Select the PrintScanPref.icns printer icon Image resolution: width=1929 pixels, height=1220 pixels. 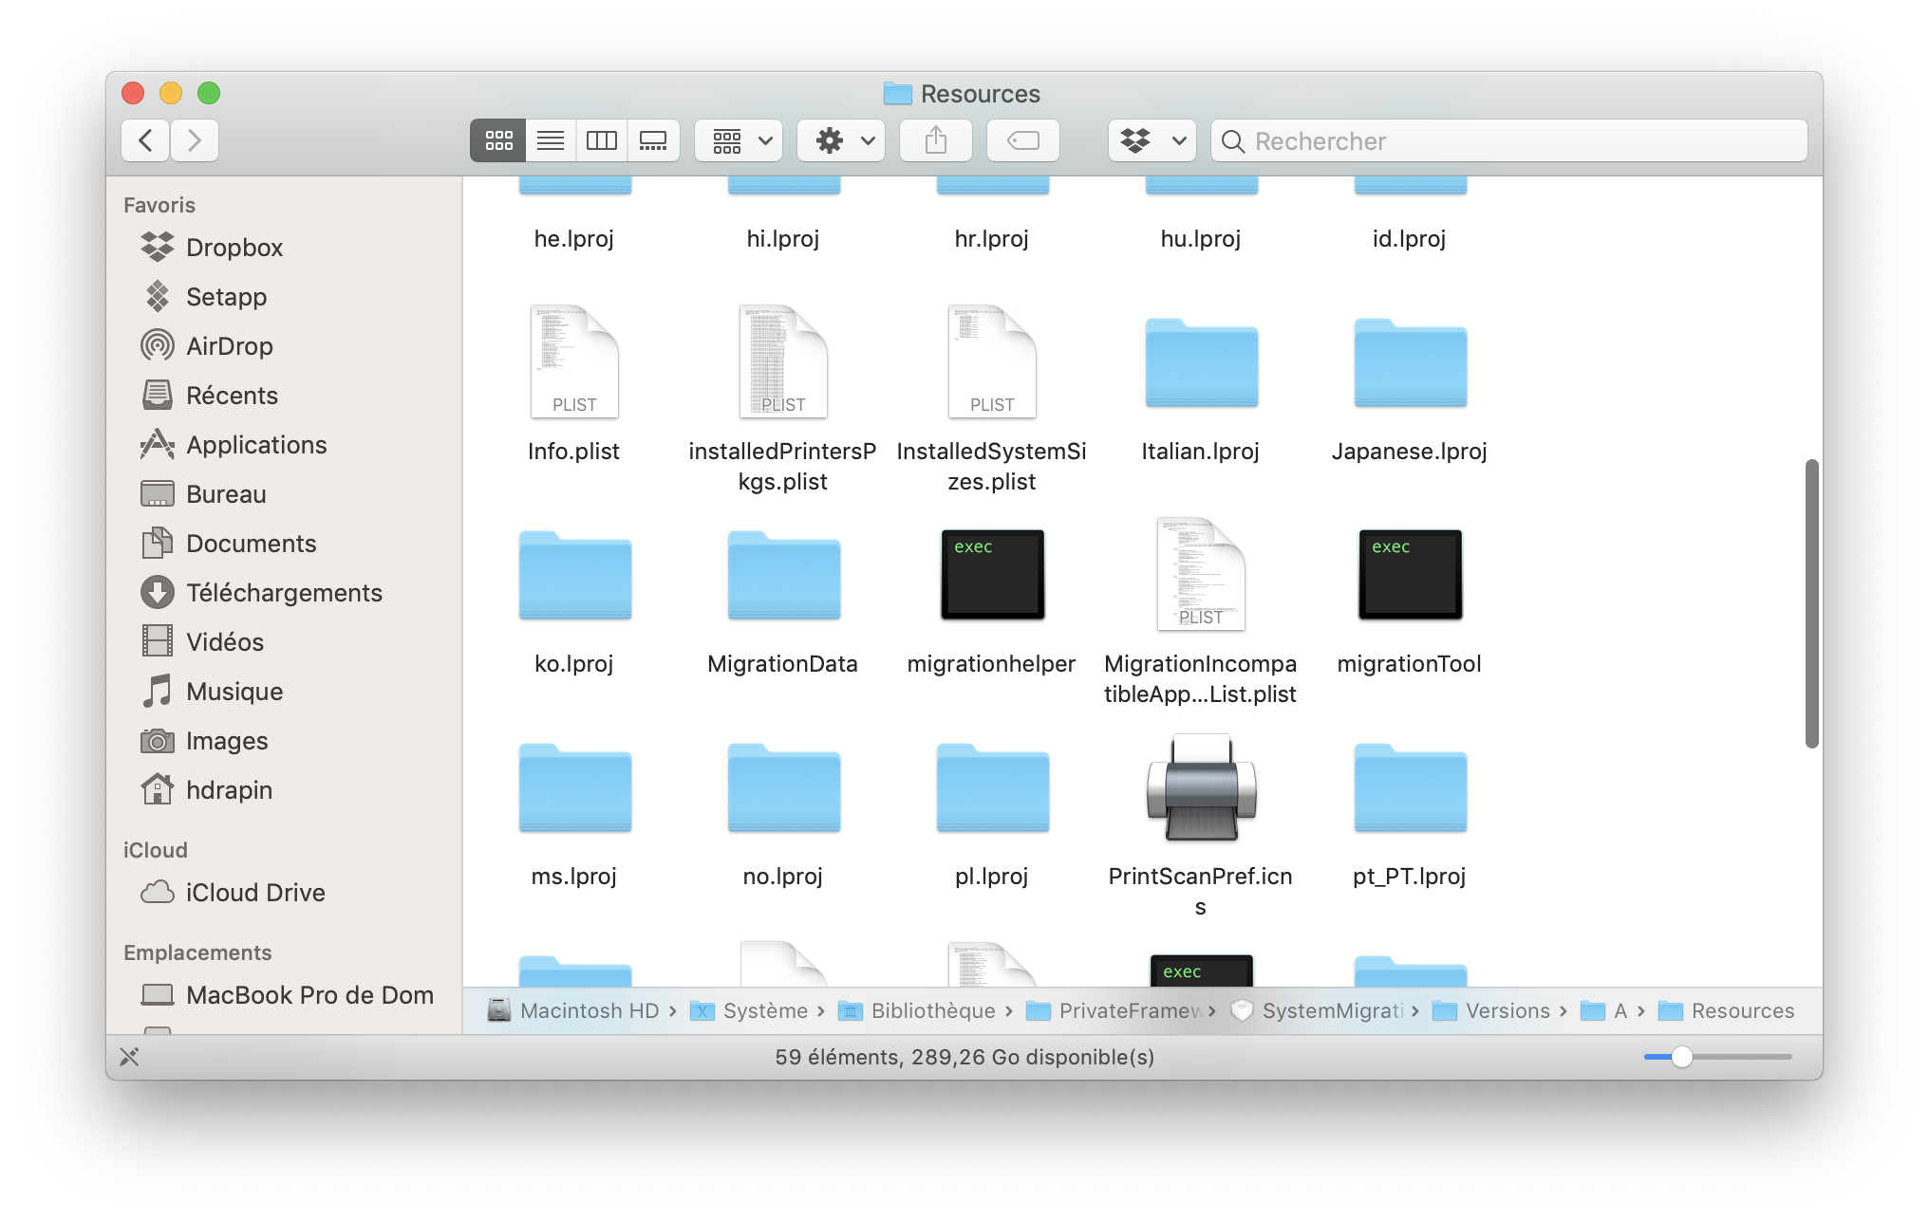(1200, 788)
